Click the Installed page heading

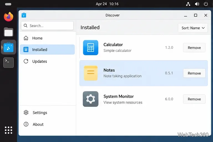pyautogui.click(x=90, y=27)
